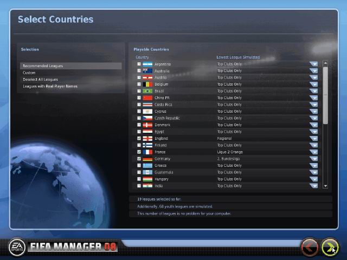Click the Germany flag icon
Viewport: 347px width, 260px height.
tap(147, 159)
